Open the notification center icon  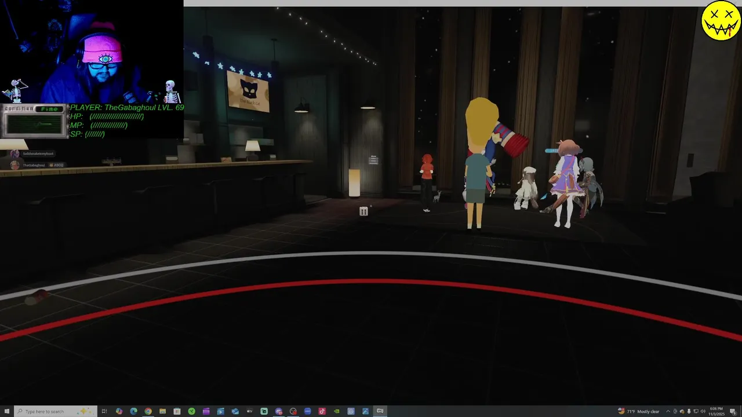point(733,412)
